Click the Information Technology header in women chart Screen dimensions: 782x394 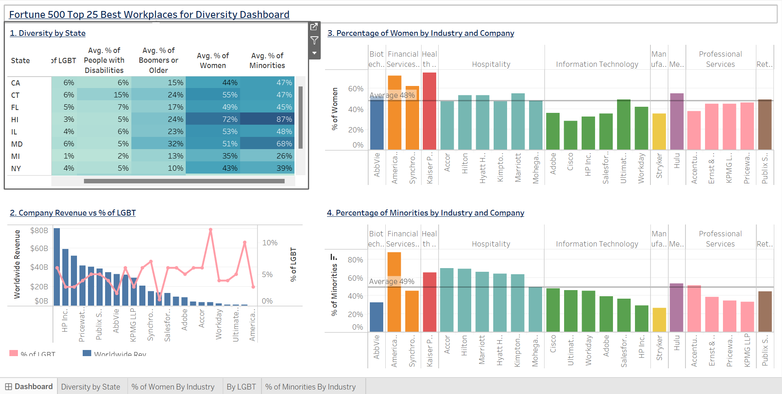(x=597, y=64)
